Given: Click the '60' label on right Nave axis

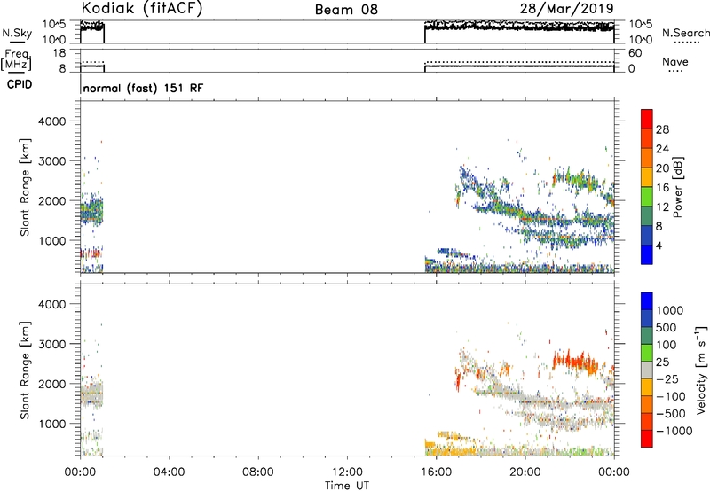Looking at the screenshot, I should (635, 53).
